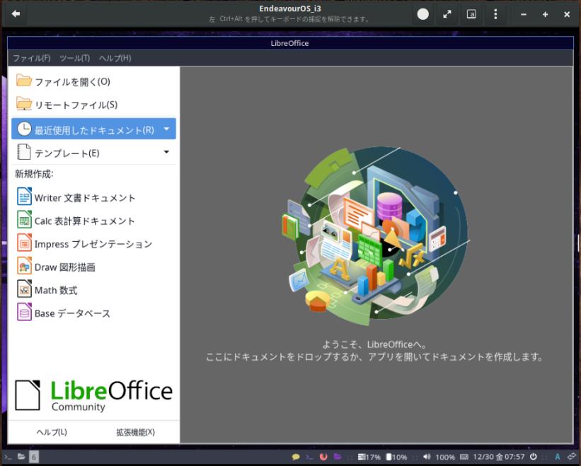Open the ヘルプ(H) menu in menu bar
The width and height of the screenshot is (581, 466).
(115, 58)
